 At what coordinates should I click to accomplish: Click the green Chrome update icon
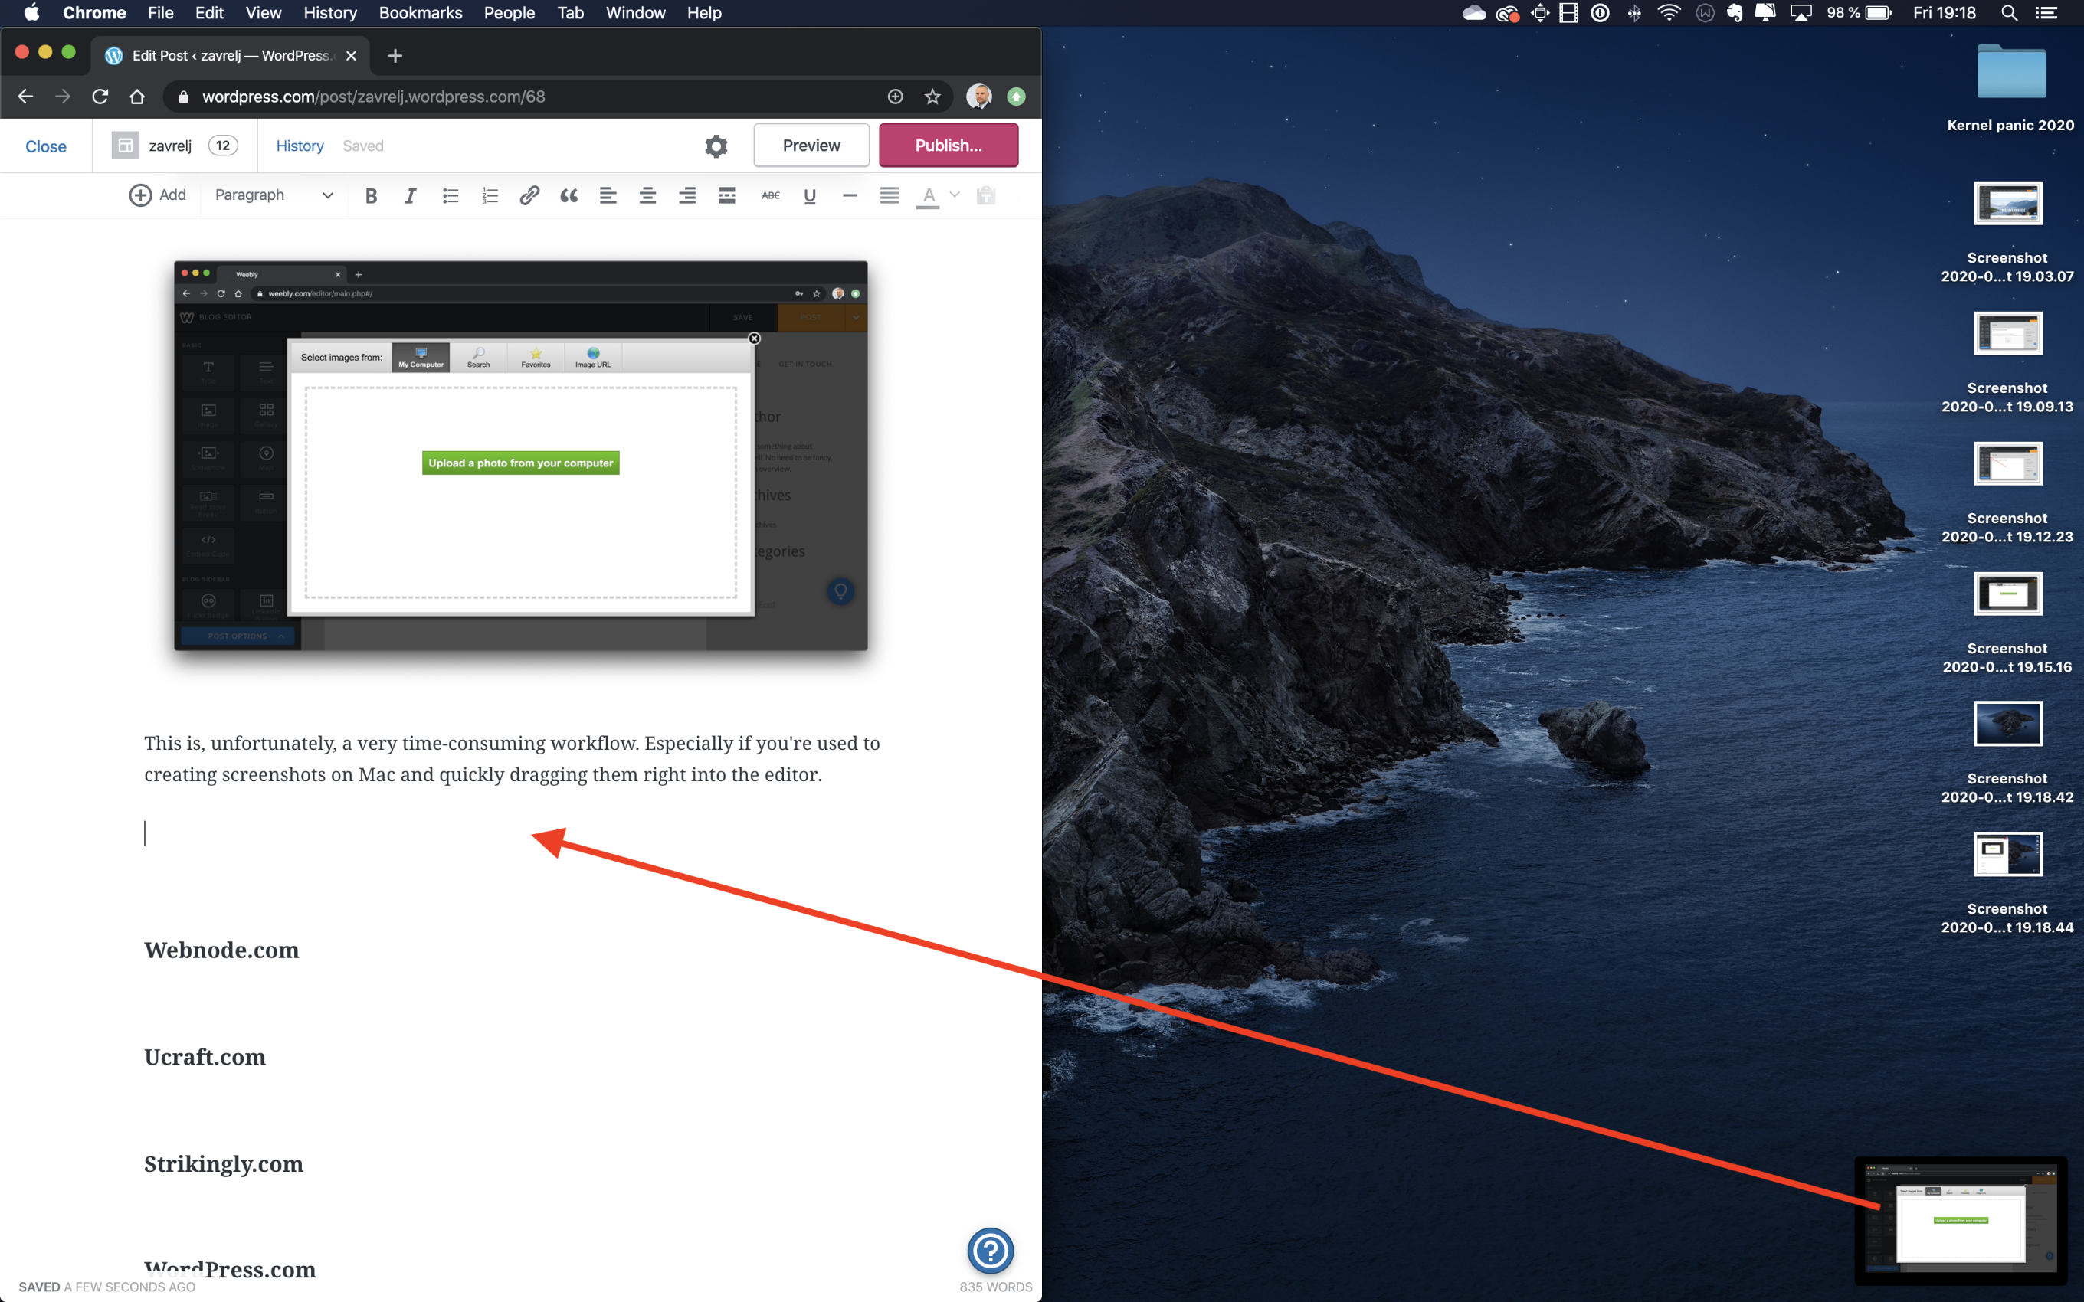click(1016, 97)
